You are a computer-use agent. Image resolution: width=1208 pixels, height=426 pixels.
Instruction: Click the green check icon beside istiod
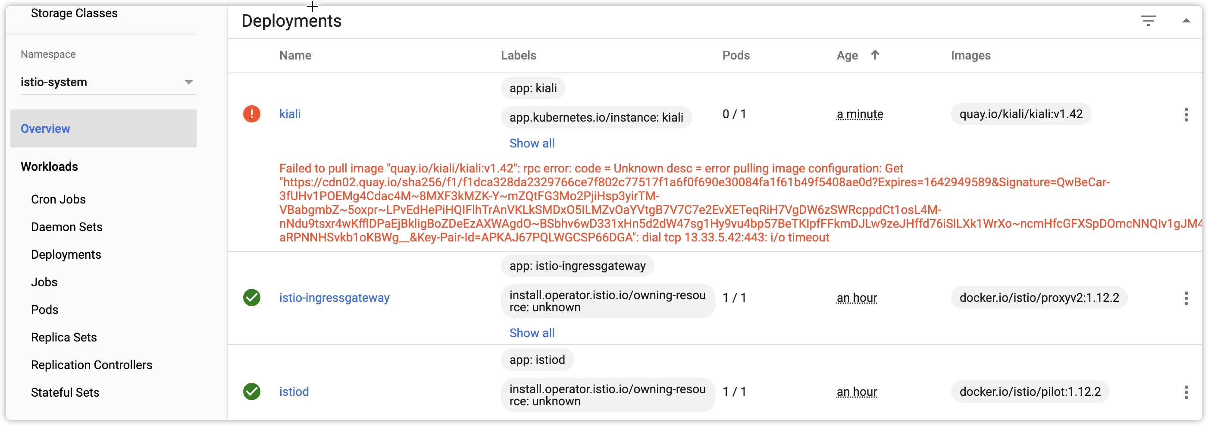[x=252, y=391]
